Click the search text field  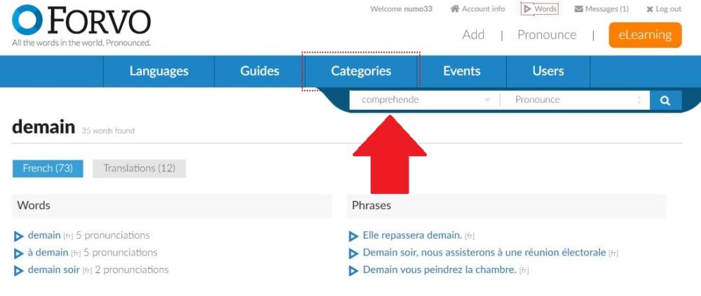(x=417, y=100)
